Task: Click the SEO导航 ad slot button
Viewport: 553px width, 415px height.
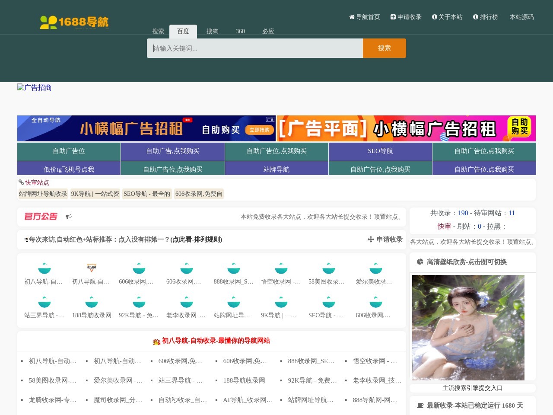Action: (380, 151)
